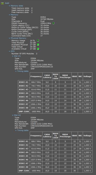This screenshot has height=175, width=96.
Task: Click Voltage header in Slot #1 table
Action: (87, 76)
